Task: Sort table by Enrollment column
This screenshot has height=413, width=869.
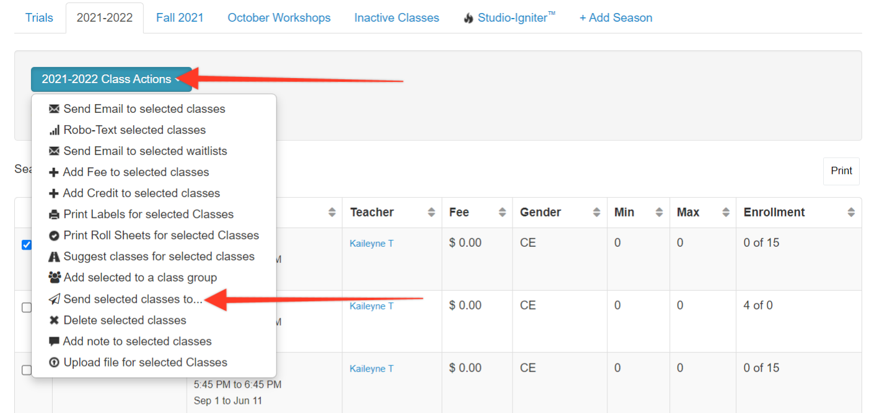Action: tap(799, 213)
